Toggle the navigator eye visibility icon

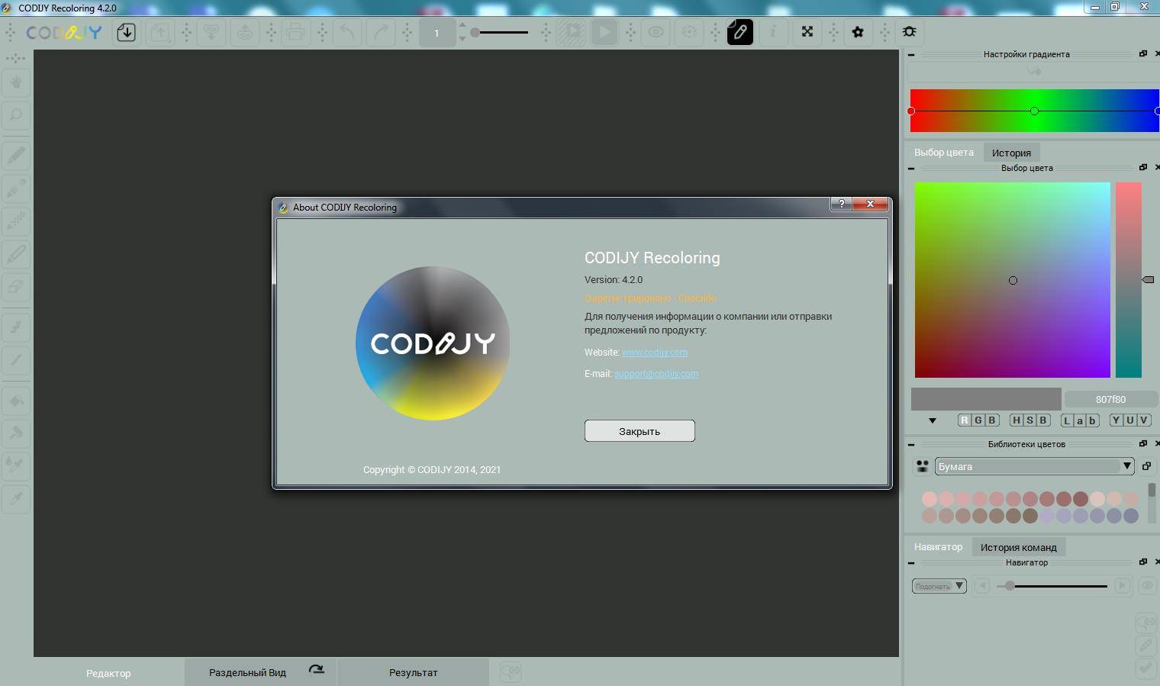coord(1147,586)
